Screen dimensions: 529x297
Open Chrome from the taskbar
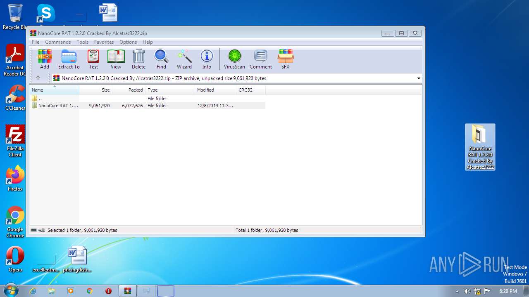(90, 291)
